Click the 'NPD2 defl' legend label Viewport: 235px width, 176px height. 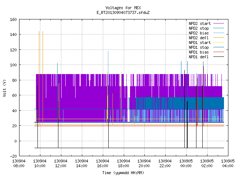(x=199, y=38)
